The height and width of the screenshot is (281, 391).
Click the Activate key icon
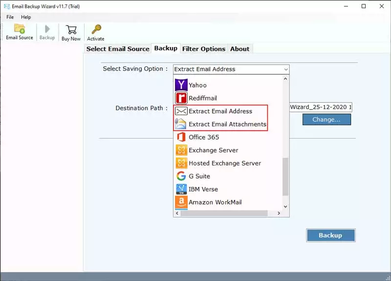click(96, 29)
